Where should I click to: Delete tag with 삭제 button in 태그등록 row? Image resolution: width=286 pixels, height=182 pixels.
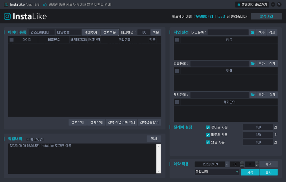(272, 32)
